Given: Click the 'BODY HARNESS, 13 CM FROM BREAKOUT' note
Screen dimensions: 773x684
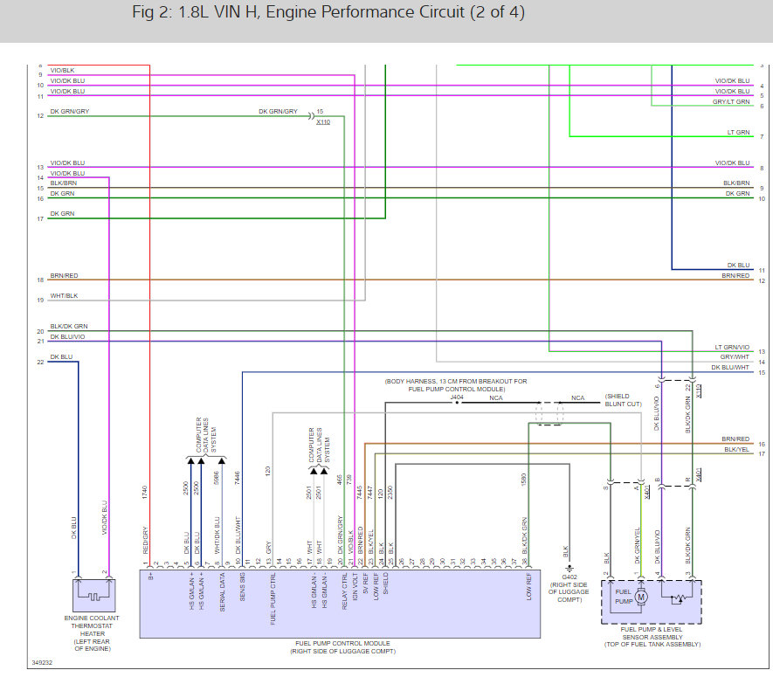Looking at the screenshot, I should point(456,385).
